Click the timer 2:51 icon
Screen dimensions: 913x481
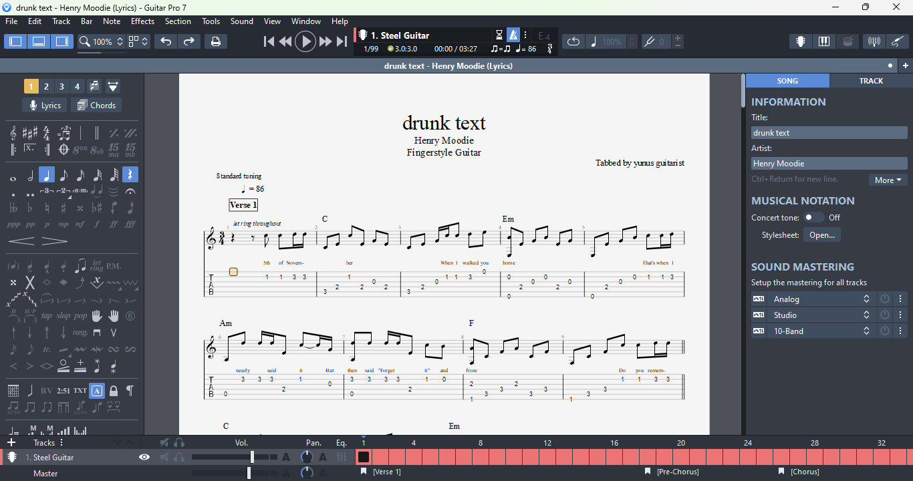63,391
